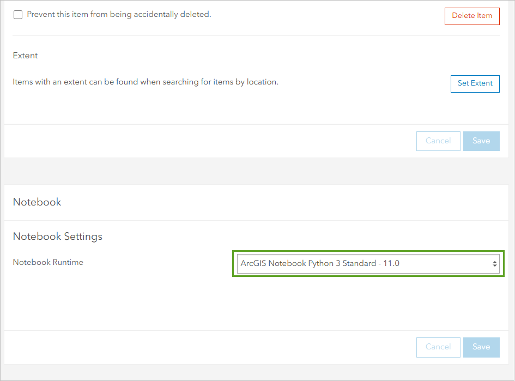This screenshot has height=381, width=515.
Task: Click the blank space left of Delete Item
Action: [x=327, y=15]
